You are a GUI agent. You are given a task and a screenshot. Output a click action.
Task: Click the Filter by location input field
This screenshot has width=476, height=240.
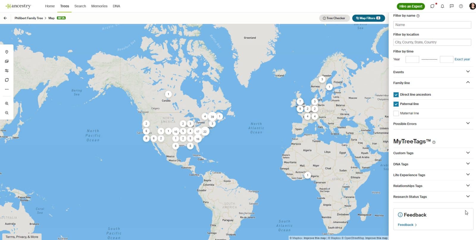point(432,42)
